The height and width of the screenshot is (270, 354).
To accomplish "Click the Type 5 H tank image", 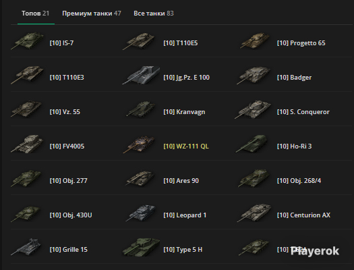I will pyautogui.click(x=141, y=247).
